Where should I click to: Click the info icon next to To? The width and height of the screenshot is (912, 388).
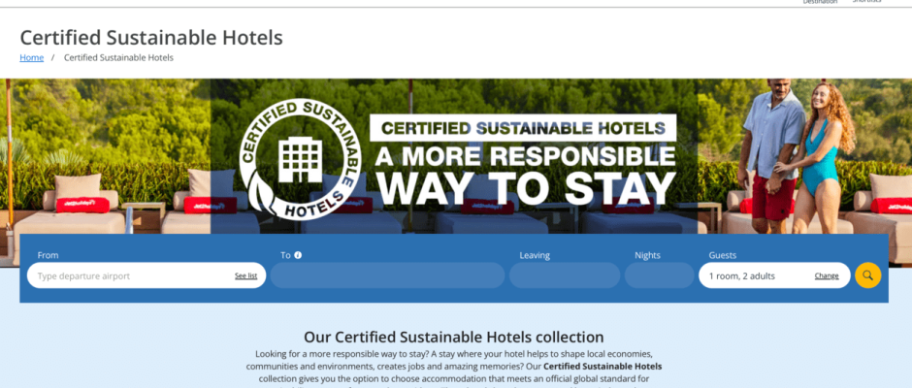pyautogui.click(x=298, y=255)
